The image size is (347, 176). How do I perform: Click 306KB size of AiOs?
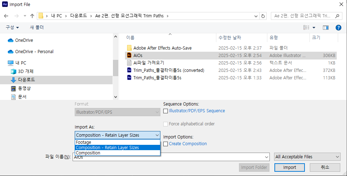329,55
